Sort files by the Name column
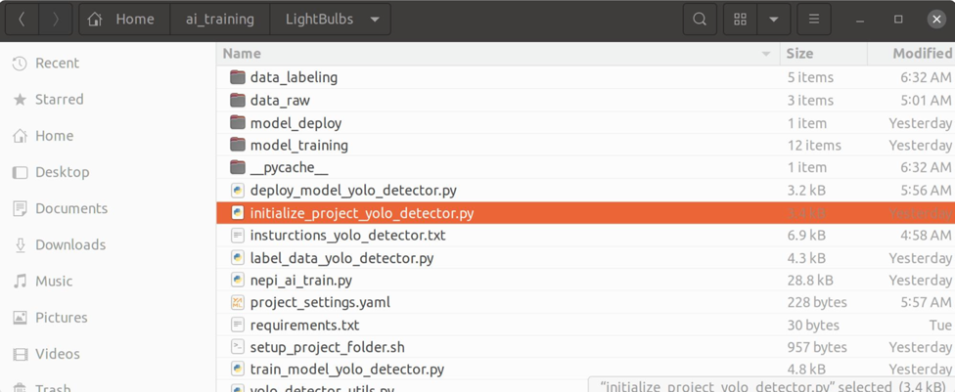 242,54
